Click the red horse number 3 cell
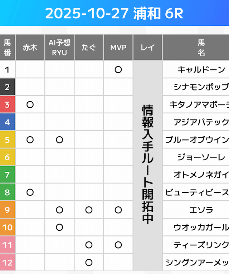 (x=8, y=105)
